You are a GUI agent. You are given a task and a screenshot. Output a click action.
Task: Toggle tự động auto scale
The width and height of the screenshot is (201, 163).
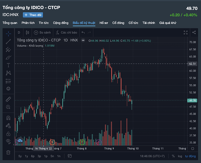pyautogui.click(x=190, y=156)
